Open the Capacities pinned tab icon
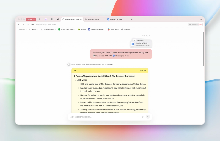220x141 pixels. click(x=52, y=19)
